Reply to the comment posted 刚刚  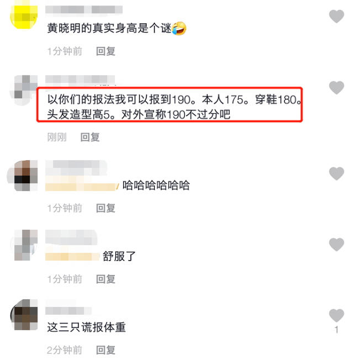[x=90, y=137]
